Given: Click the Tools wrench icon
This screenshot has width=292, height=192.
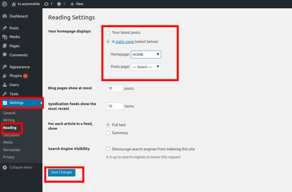Looking at the screenshot, I should tap(5, 94).
